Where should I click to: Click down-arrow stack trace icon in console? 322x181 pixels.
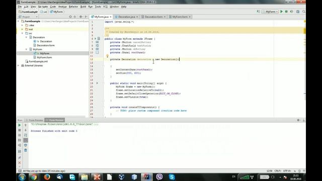[26, 130]
